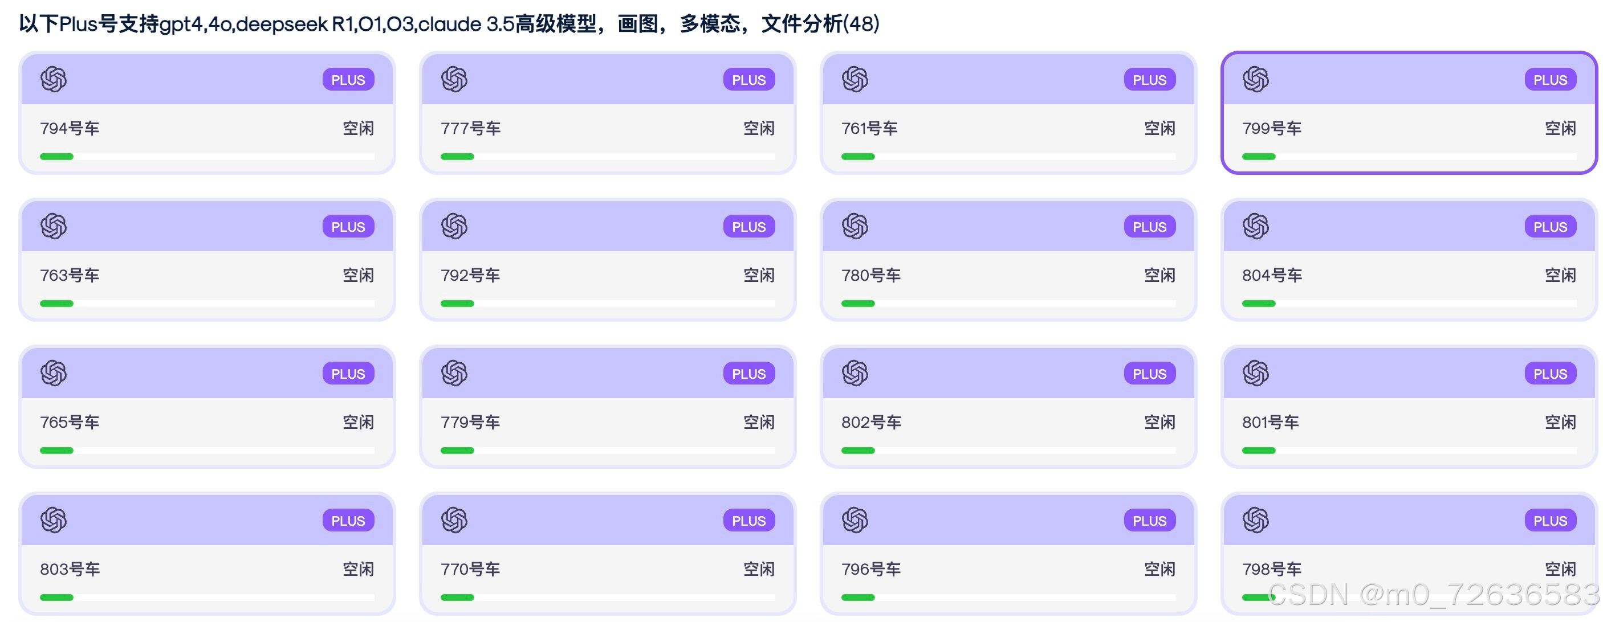This screenshot has width=1603, height=622.
Task: Click the PLUS badge on the 803号车 card
Action: pyautogui.click(x=348, y=521)
